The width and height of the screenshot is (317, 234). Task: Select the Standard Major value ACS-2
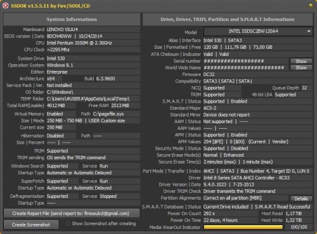coord(210,108)
